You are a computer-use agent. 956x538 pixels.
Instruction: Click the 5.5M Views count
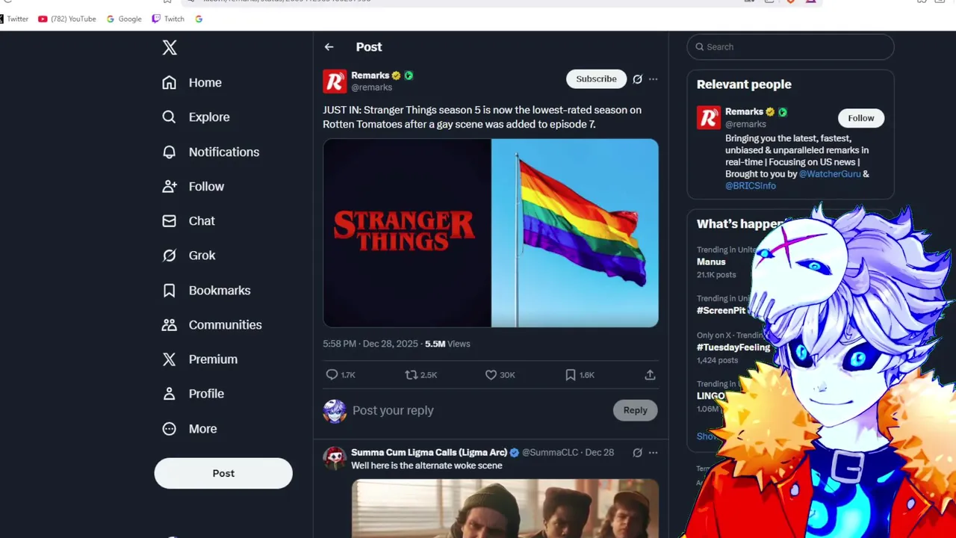[x=447, y=344]
